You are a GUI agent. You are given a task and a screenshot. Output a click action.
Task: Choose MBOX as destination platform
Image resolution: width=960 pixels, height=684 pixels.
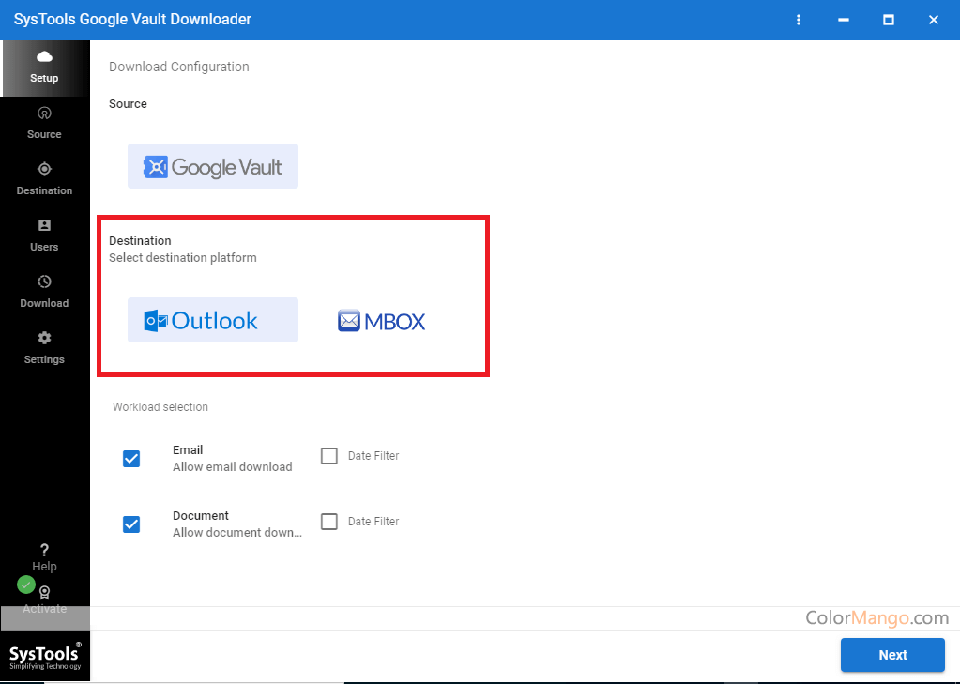pos(382,321)
